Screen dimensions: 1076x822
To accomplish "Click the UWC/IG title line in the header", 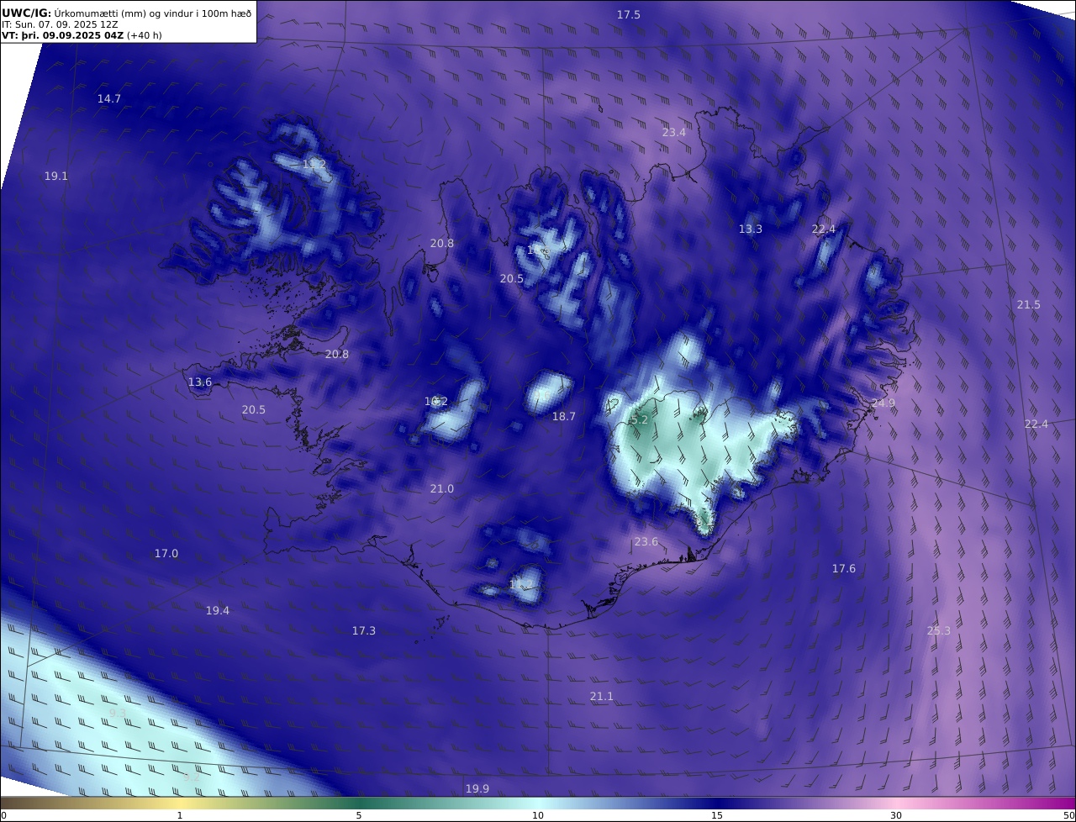I will pyautogui.click(x=127, y=13).
